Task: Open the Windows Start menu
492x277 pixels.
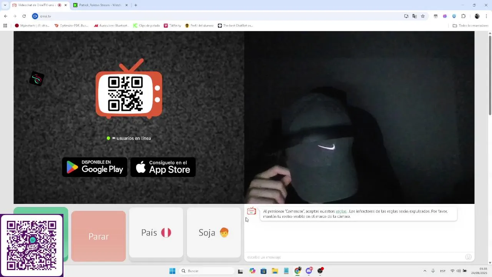Action: click(172, 271)
